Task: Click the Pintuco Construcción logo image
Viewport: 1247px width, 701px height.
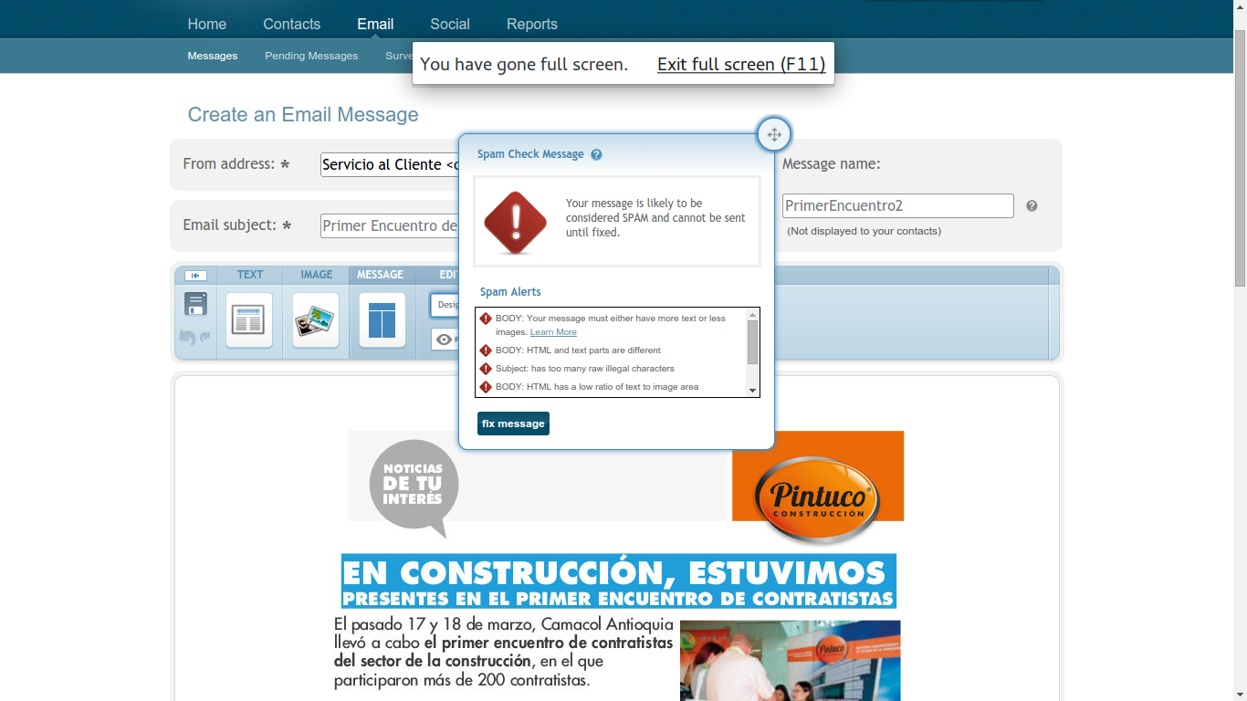Action: coord(818,488)
